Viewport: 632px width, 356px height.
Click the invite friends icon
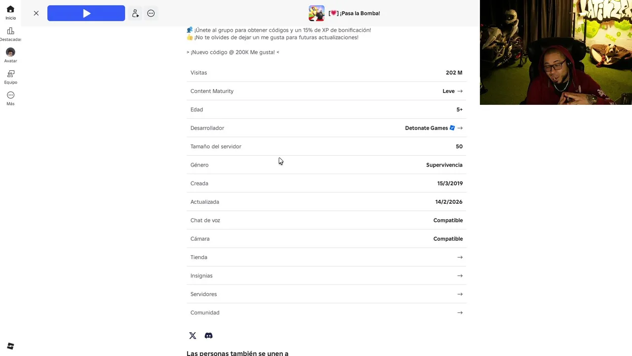pos(135,13)
